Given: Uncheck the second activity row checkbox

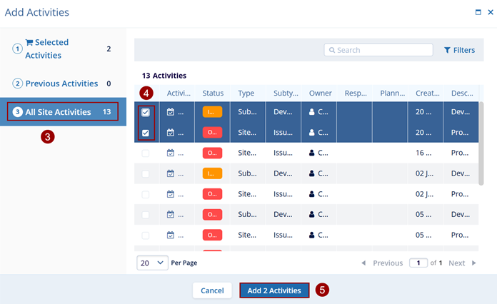Looking at the screenshot, I should (146, 133).
